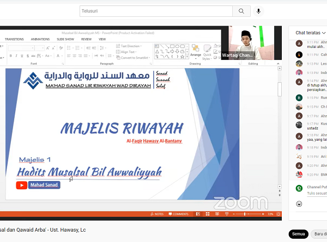Click the slide pane vertical scrollbar thumb

click(x=280, y=89)
